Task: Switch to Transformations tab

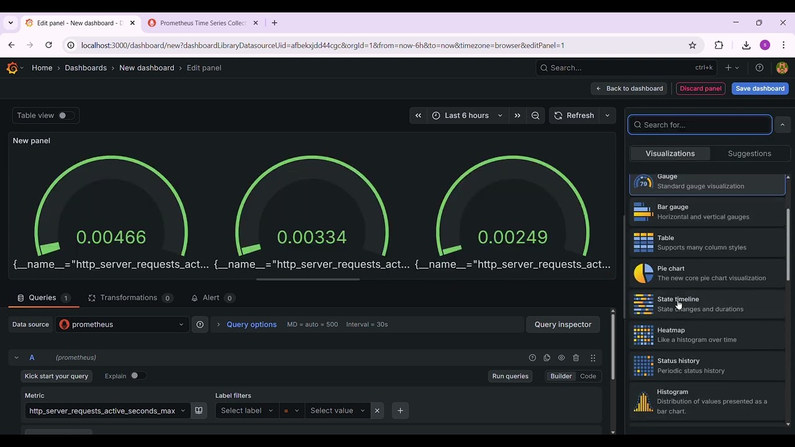Action: [x=131, y=297]
